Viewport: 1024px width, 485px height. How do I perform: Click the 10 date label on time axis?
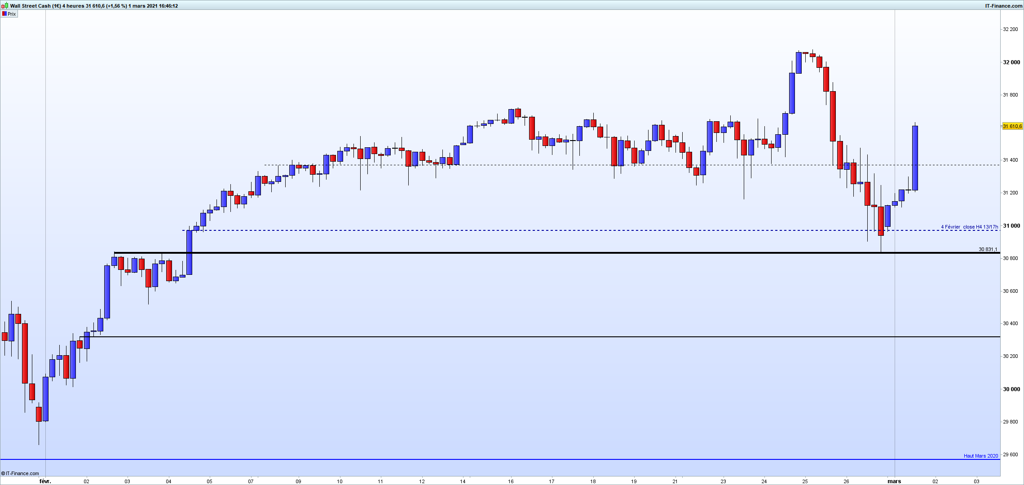point(340,481)
